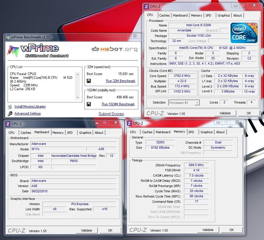Image resolution: width=264 pixels, height=240 pixels.
Task: Close the wPrime Benchmark window
Action: (x=135, y=36)
